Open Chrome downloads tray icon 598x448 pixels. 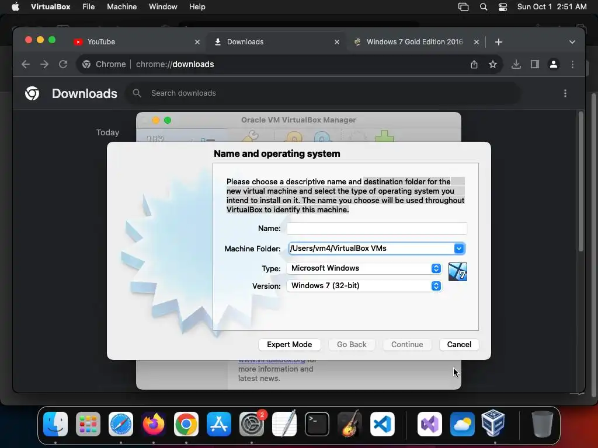(516, 64)
